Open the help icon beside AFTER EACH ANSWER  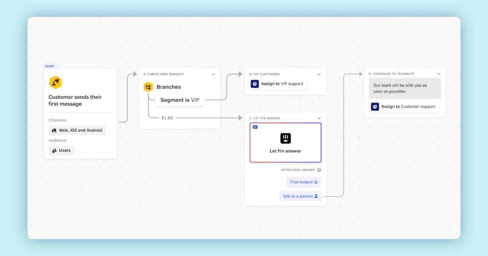(319, 170)
